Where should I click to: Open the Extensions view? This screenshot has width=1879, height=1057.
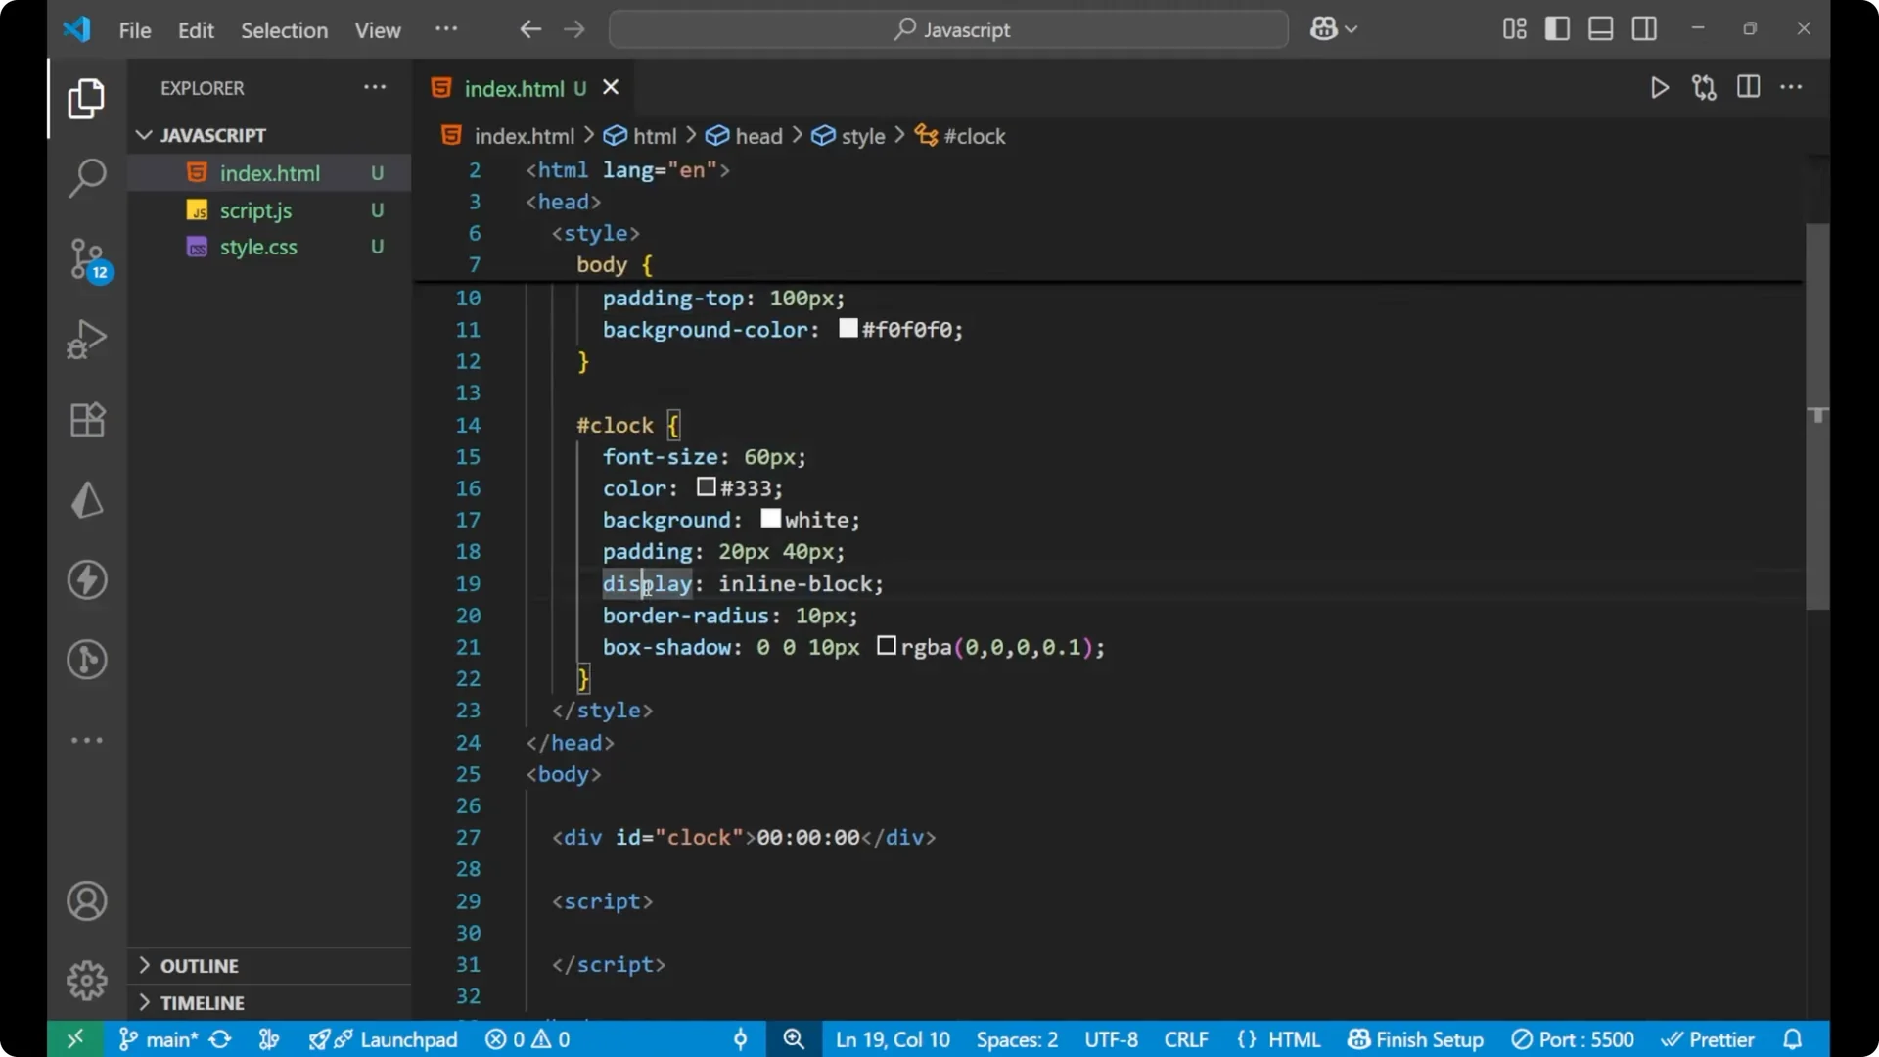coord(87,419)
